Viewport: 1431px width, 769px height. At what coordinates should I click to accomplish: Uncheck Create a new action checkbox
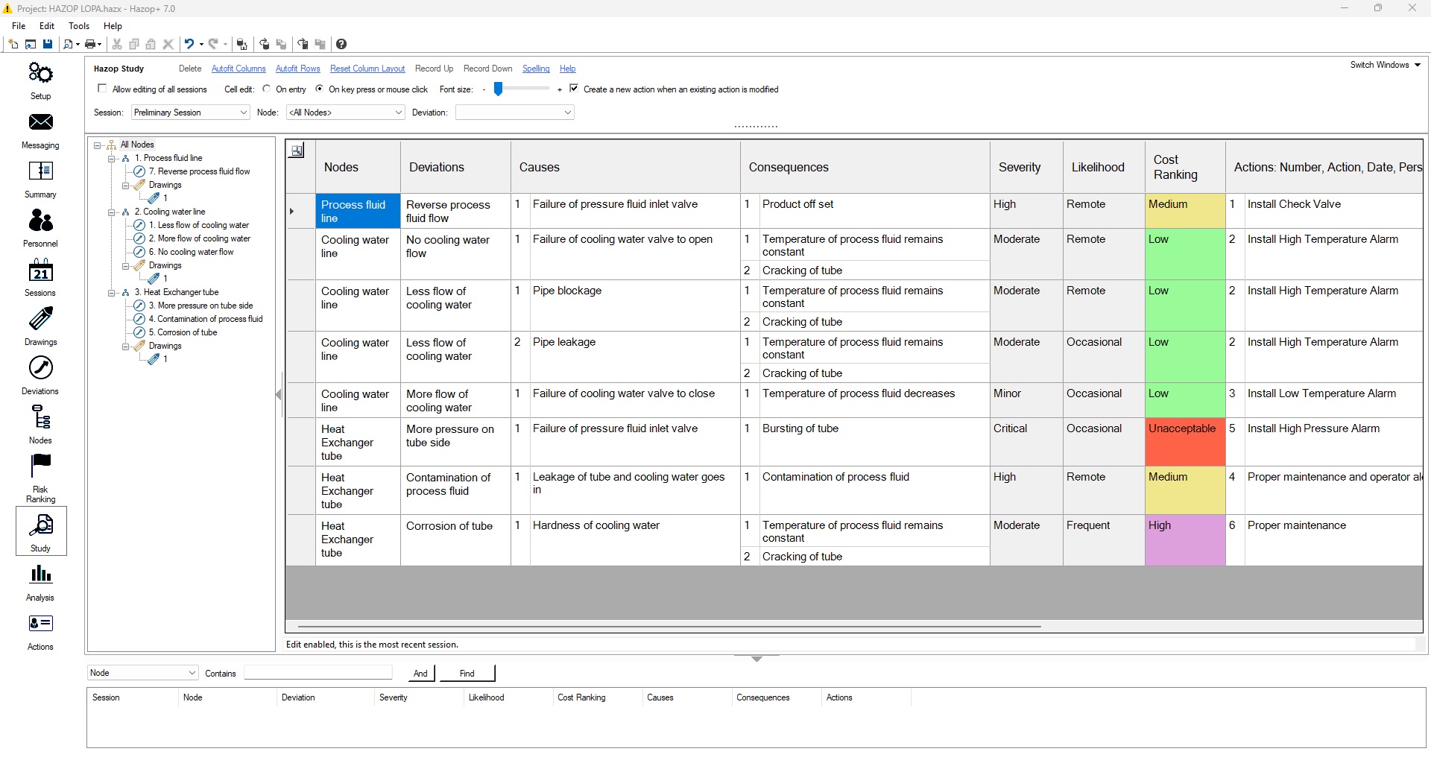pyautogui.click(x=574, y=89)
